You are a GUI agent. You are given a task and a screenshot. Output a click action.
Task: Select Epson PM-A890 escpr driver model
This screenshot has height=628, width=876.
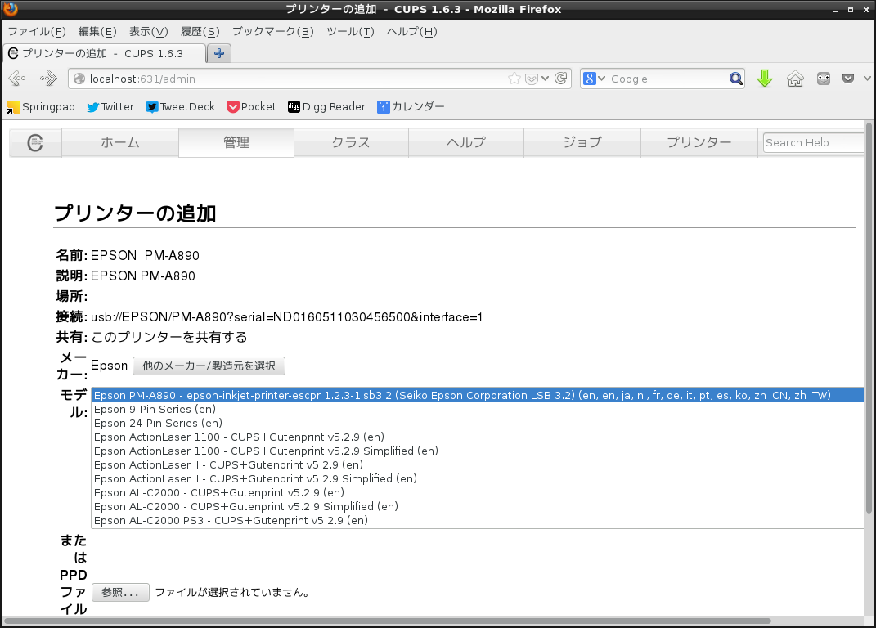[478, 396]
